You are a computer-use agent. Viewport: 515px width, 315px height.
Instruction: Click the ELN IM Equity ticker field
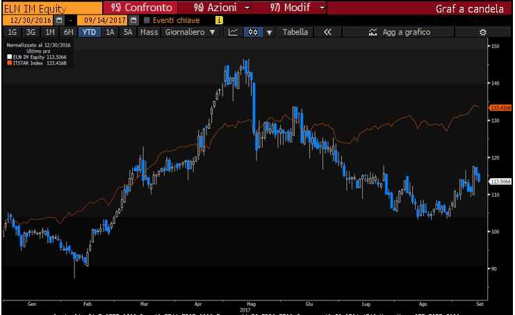[52, 8]
